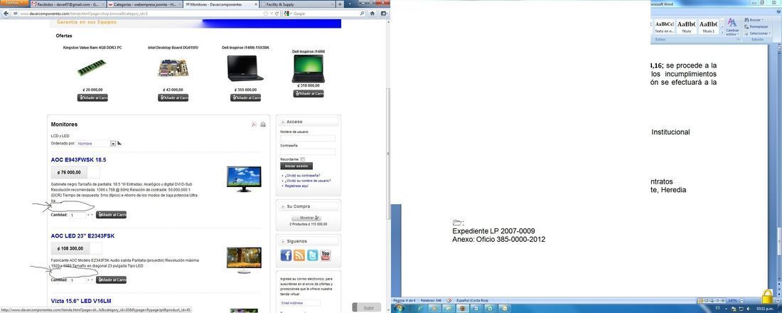782x313 pixels.
Task: Click volume speaker icon in system tray
Action: pos(748,309)
